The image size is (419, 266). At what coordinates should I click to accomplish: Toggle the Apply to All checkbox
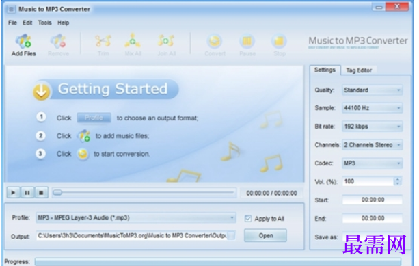[248, 219]
